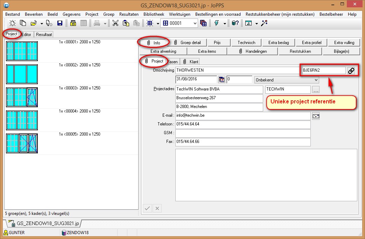Click the duplicate documents toolbar icon
Viewport: 365px width, 239px height.
click(x=23, y=23)
